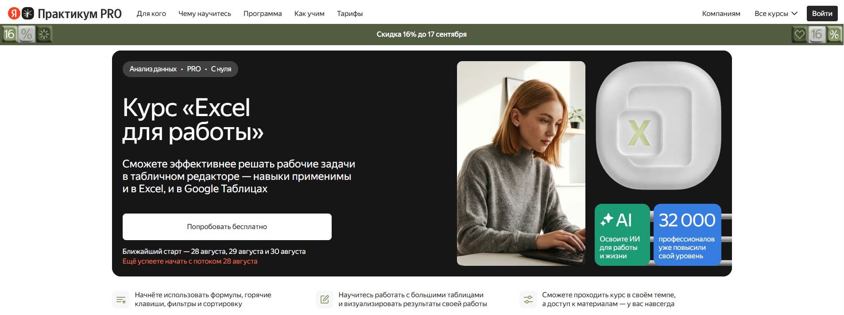Click the heart tile in right banner
The height and width of the screenshot is (315, 844).
799,35
